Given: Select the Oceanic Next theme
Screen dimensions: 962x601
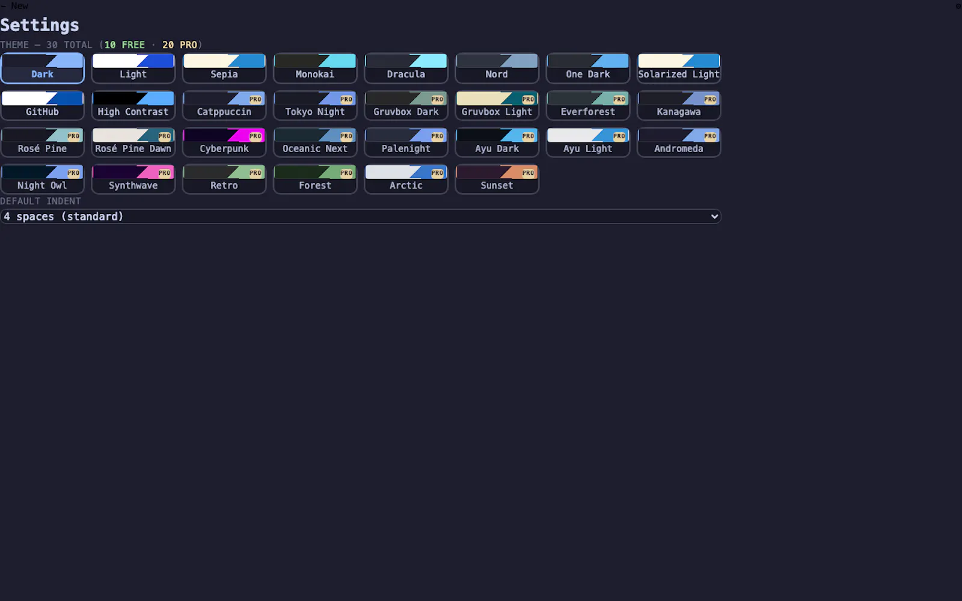Looking at the screenshot, I should 315,142.
